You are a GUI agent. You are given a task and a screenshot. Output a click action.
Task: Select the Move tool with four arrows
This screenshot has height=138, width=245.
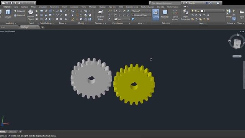[x=81, y=11]
